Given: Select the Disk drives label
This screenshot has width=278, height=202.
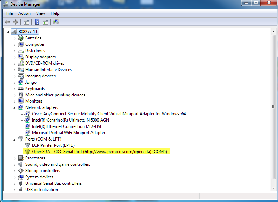Looking at the screenshot, I should coord(35,51).
